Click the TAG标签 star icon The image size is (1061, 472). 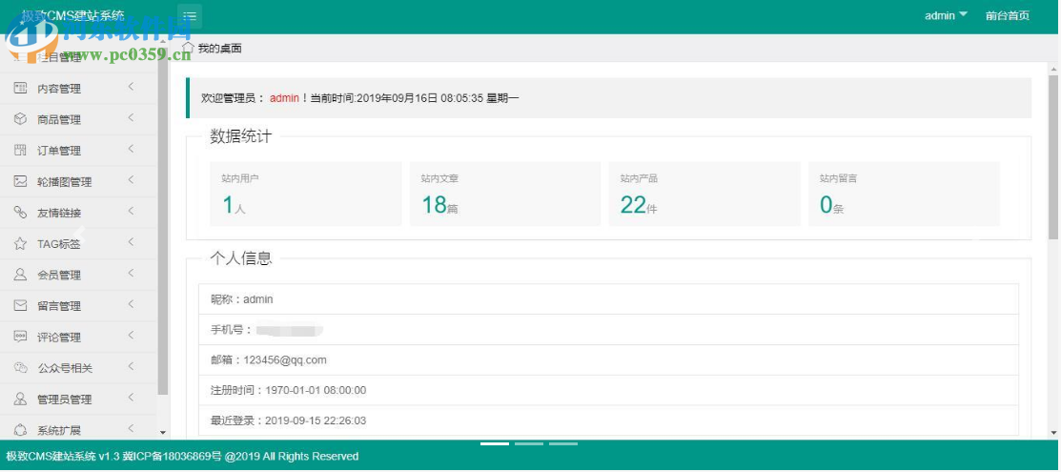[x=20, y=244]
